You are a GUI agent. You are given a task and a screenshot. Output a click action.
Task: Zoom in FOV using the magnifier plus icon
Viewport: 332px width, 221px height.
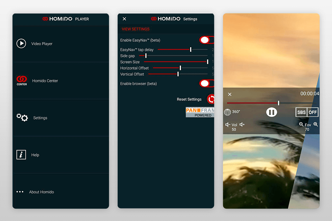[x=315, y=124]
